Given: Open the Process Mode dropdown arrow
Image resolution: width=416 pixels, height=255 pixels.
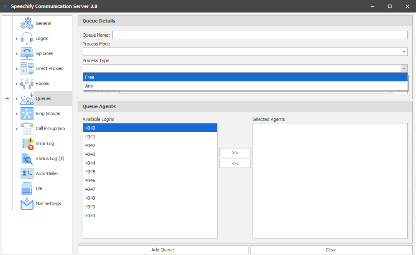Looking at the screenshot, I should 404,52.
